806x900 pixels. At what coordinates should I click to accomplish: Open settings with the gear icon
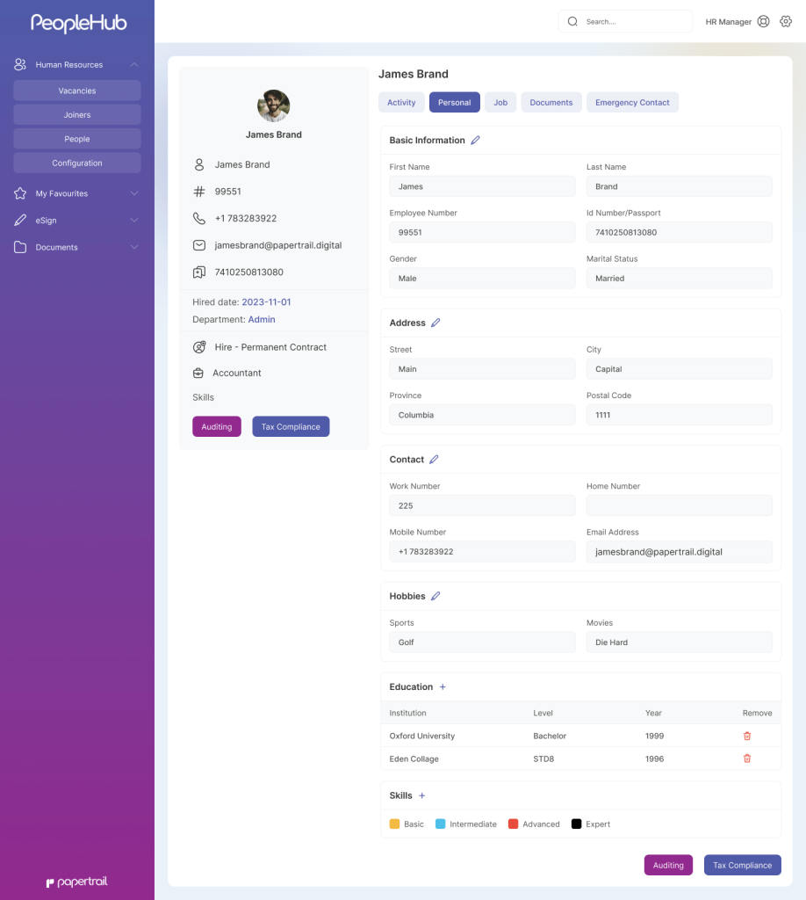click(x=785, y=20)
